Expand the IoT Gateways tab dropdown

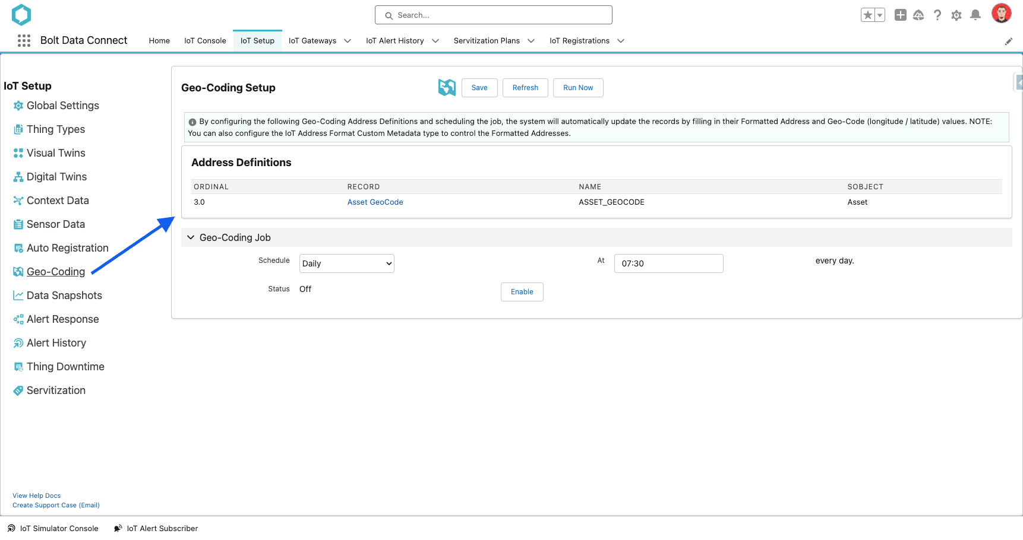point(348,41)
